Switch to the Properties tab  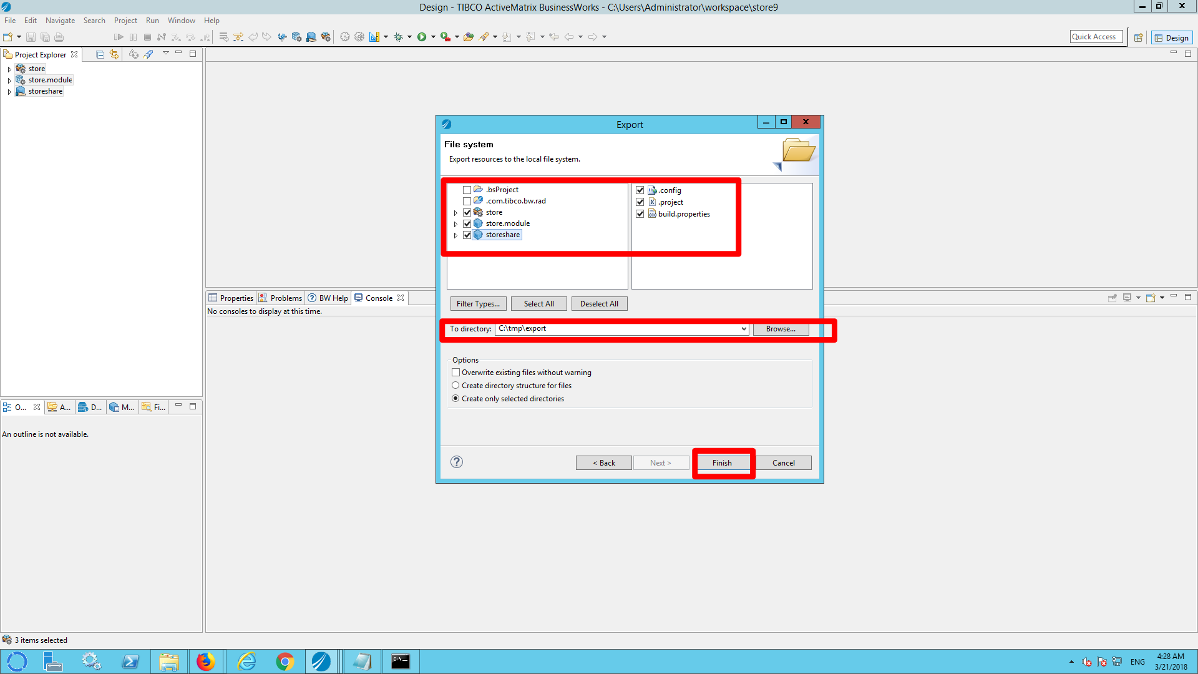(231, 298)
